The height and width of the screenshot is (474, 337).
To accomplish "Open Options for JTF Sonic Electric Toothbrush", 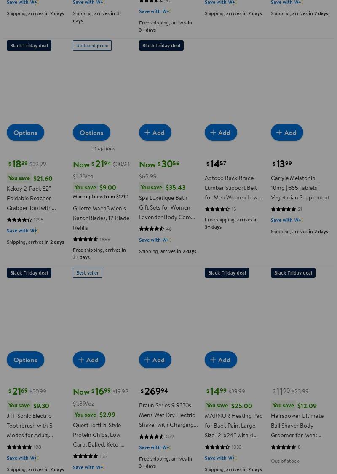I will click(25, 360).
